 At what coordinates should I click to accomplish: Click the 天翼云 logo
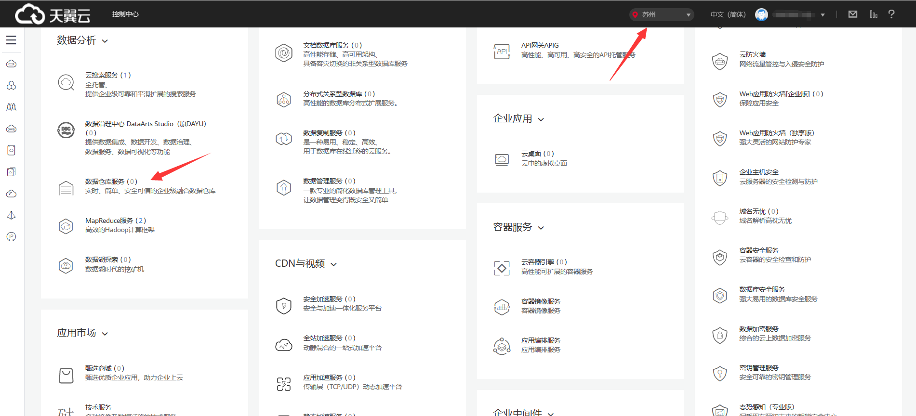pyautogui.click(x=53, y=14)
